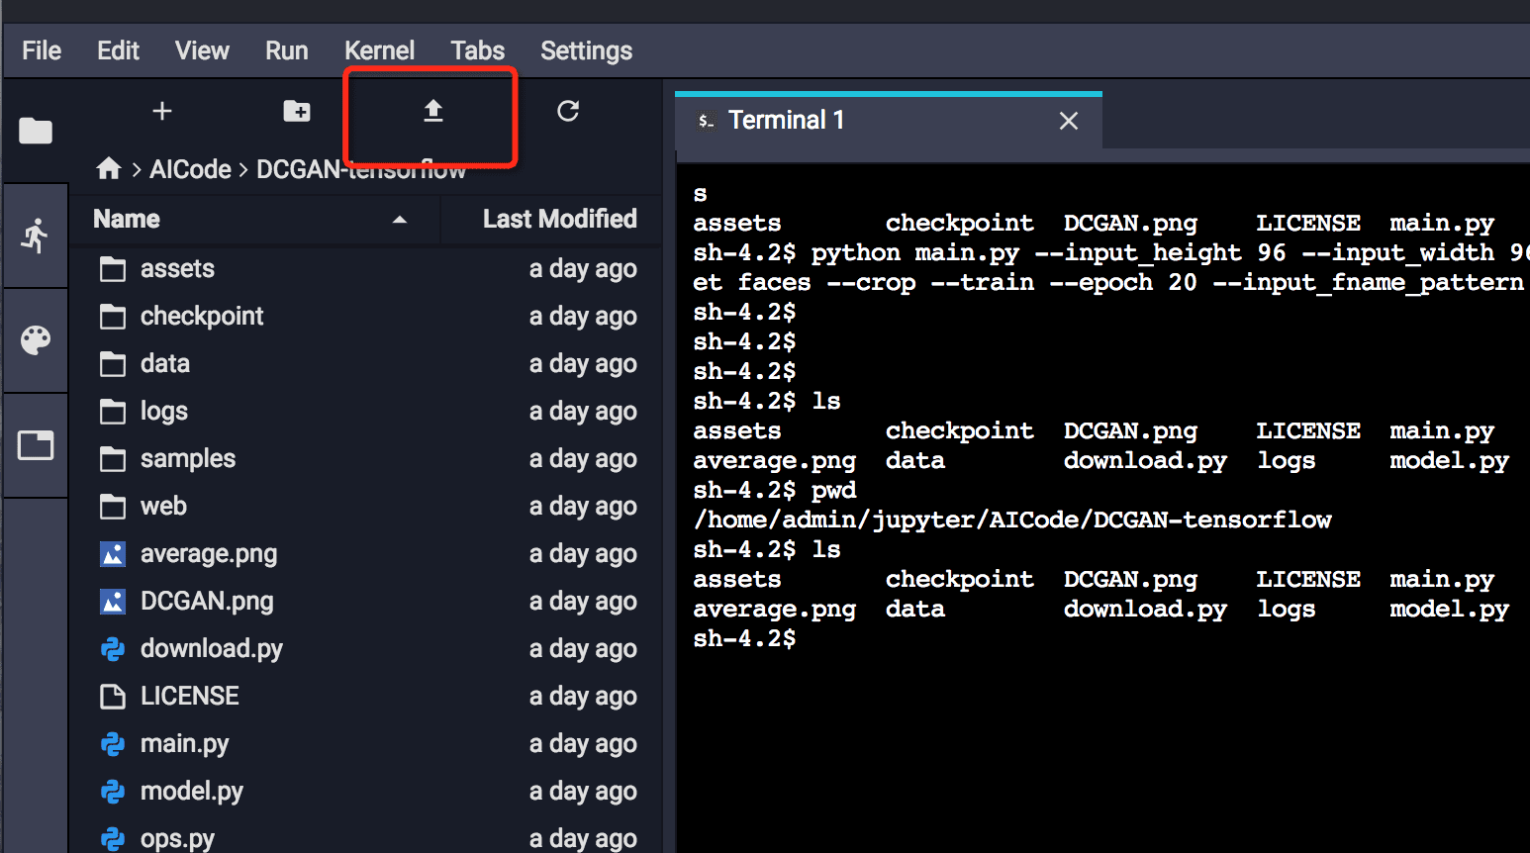Open the Kernel menu
This screenshot has height=853, width=1530.
pos(379,50)
